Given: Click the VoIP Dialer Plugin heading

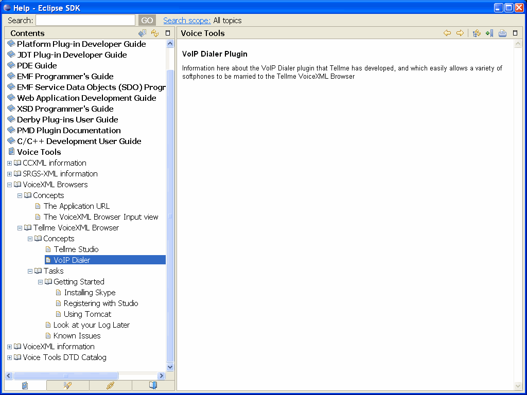Looking at the screenshot, I should click(x=215, y=53).
